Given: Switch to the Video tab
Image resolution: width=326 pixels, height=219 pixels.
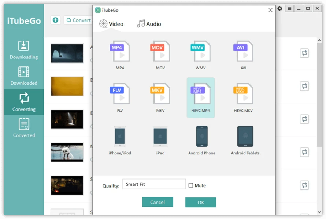Looking at the screenshot, I should coord(111,24).
